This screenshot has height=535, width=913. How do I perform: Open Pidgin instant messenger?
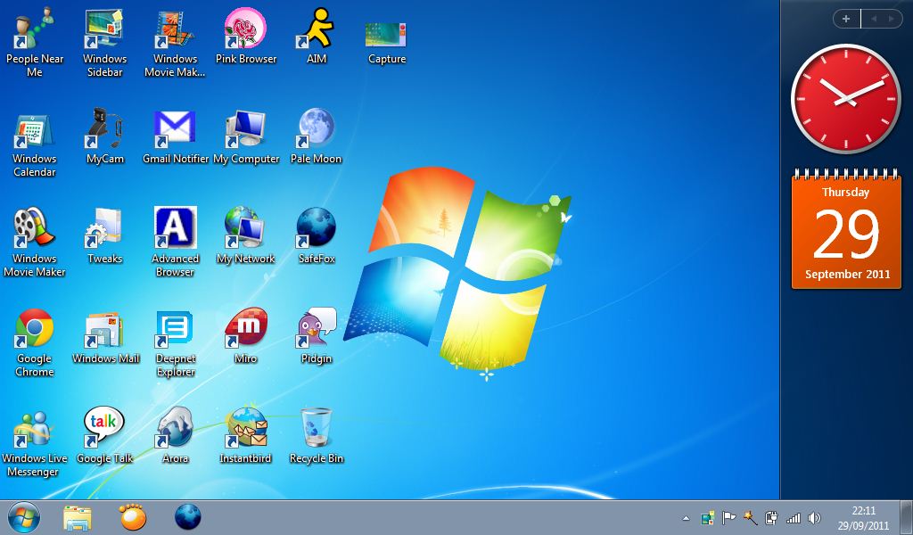316,330
